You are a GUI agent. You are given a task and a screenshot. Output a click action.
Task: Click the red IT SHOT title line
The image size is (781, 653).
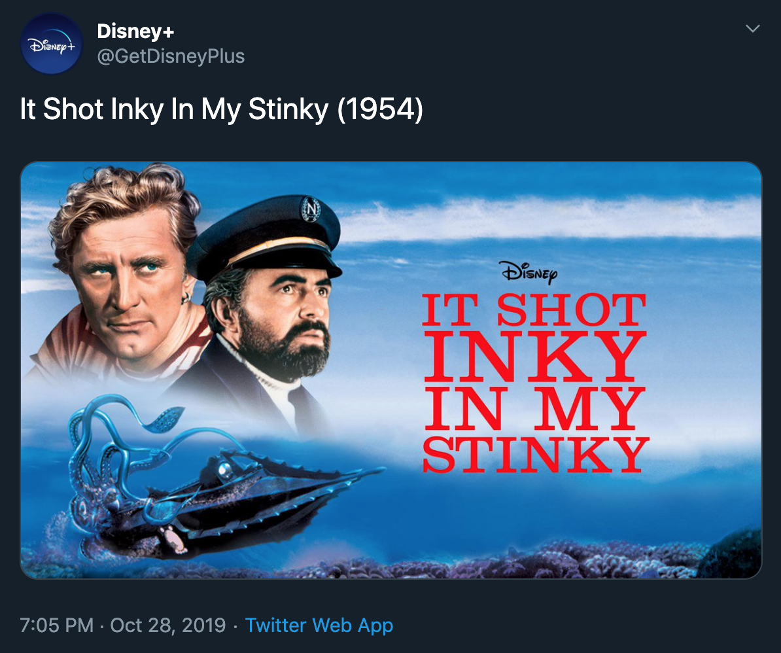(x=533, y=311)
